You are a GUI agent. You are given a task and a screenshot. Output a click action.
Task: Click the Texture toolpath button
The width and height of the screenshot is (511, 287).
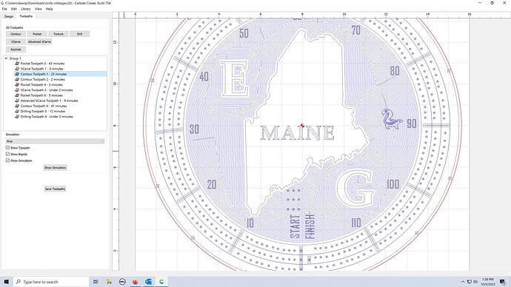pos(59,34)
